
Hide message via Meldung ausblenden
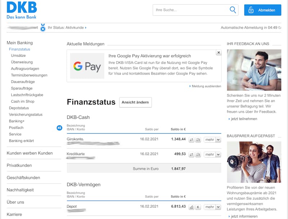coord(205,86)
